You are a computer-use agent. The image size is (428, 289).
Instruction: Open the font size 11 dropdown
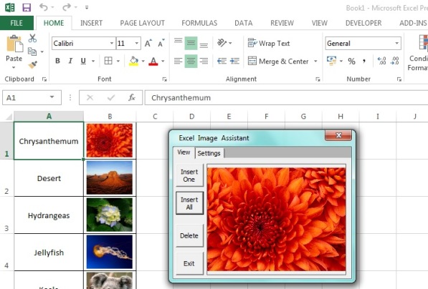(136, 44)
